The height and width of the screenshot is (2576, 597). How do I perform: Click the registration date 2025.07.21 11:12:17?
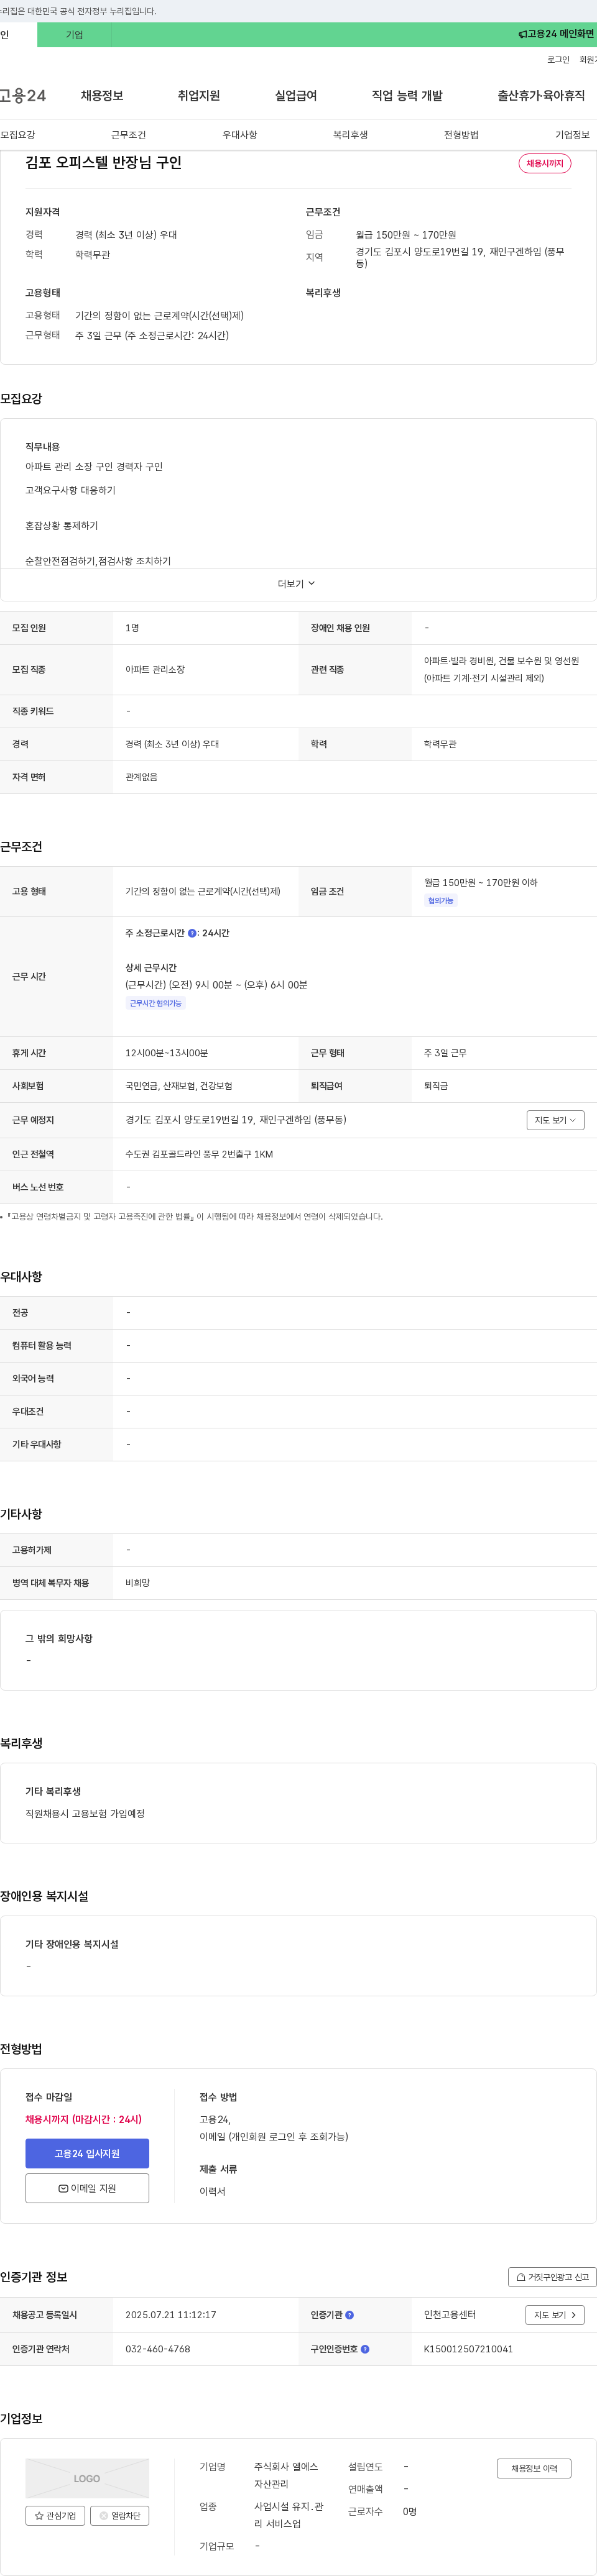tap(170, 2315)
